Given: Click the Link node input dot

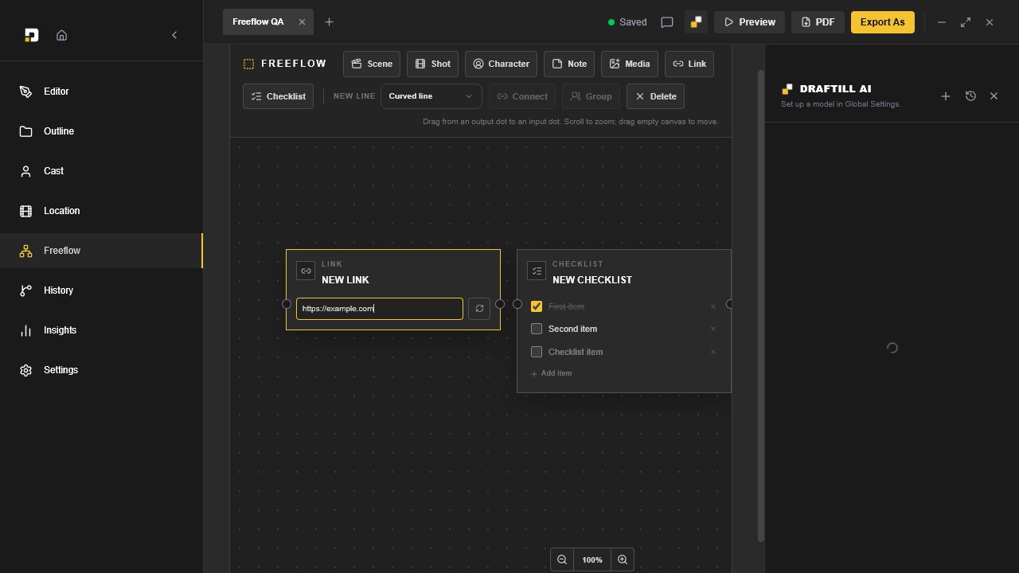Looking at the screenshot, I should click(287, 304).
